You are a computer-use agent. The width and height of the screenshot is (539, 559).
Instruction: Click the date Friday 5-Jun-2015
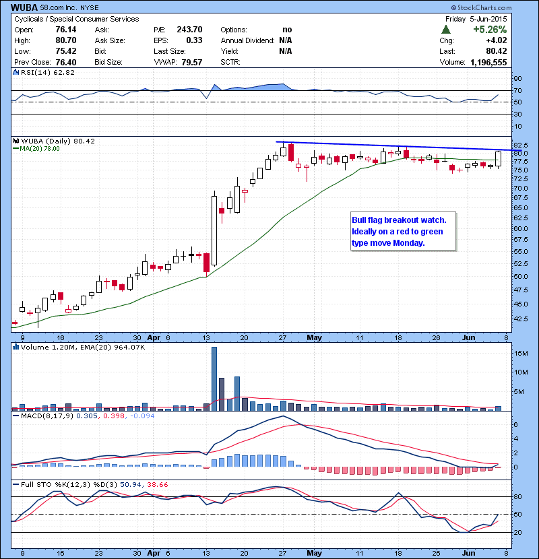point(476,20)
